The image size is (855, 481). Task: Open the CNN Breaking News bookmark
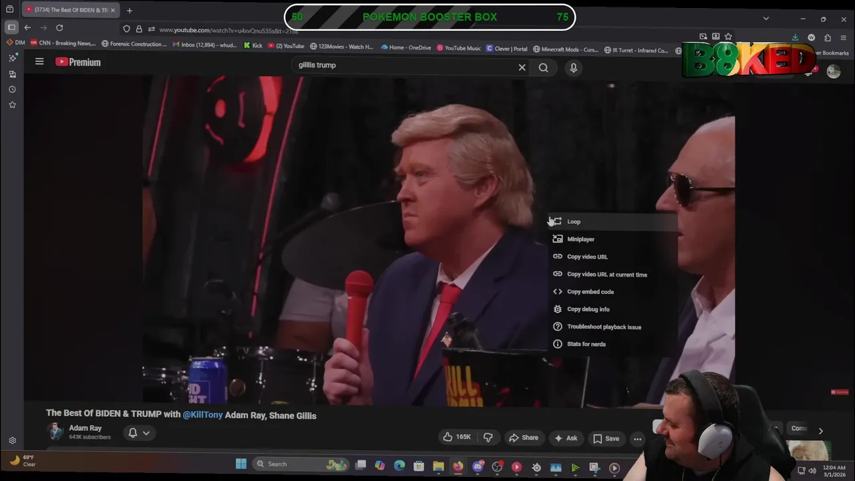point(63,43)
